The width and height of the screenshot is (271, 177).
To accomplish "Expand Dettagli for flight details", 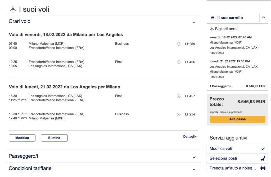I will click(x=190, y=137).
